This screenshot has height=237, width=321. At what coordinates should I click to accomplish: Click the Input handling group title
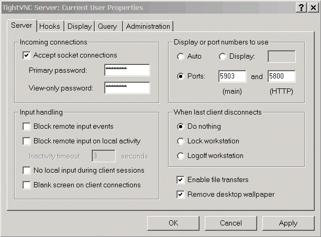coord(41,112)
